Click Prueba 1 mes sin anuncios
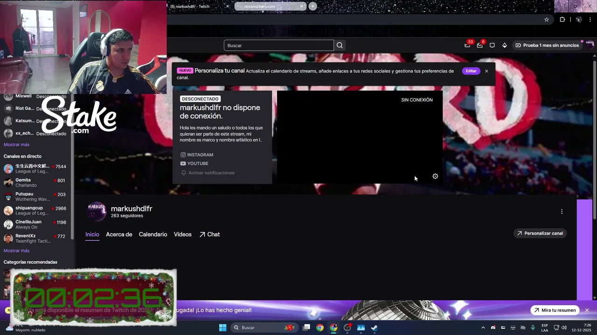This screenshot has height=335, width=597. (x=547, y=45)
